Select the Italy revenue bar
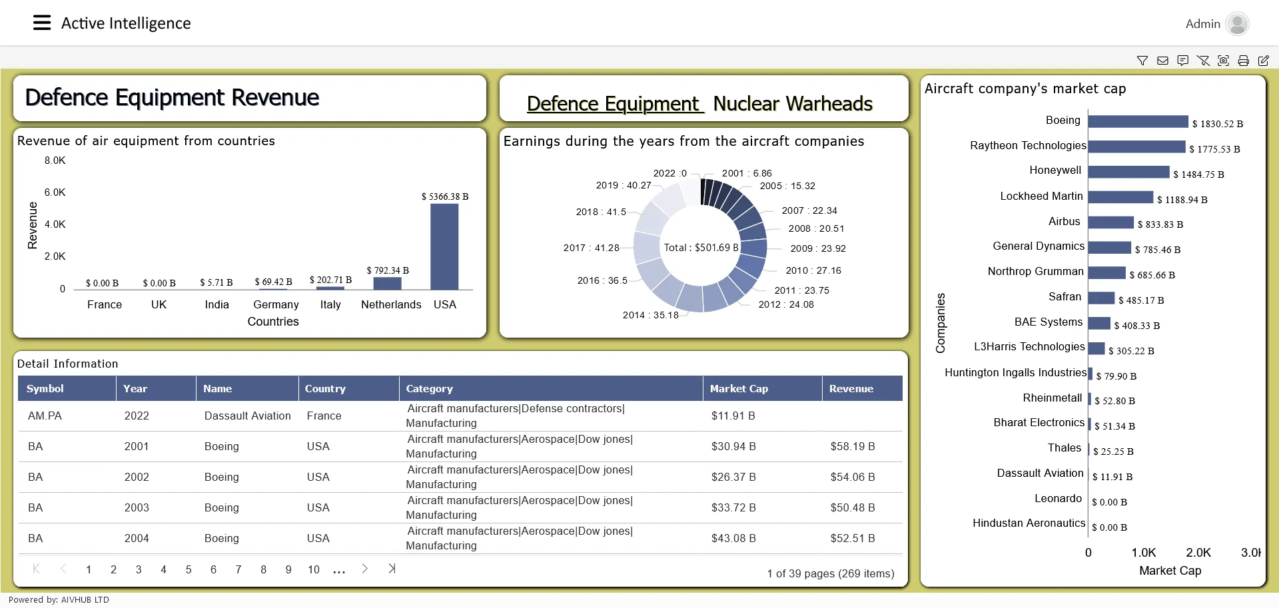 (330, 288)
